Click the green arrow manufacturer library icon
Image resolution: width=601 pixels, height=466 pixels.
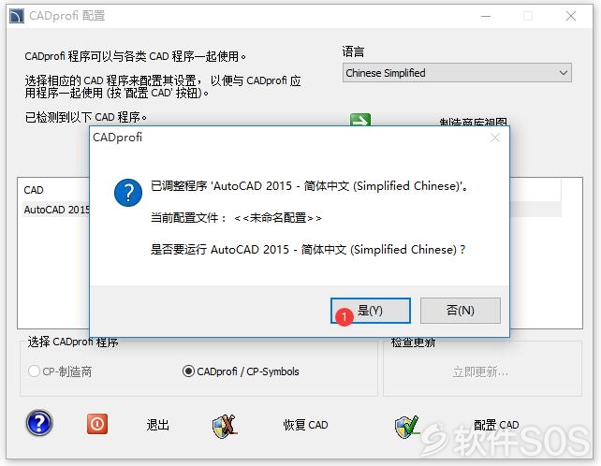360,120
